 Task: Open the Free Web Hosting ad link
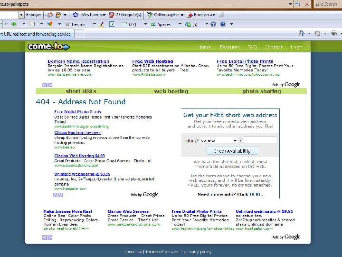click(152, 61)
